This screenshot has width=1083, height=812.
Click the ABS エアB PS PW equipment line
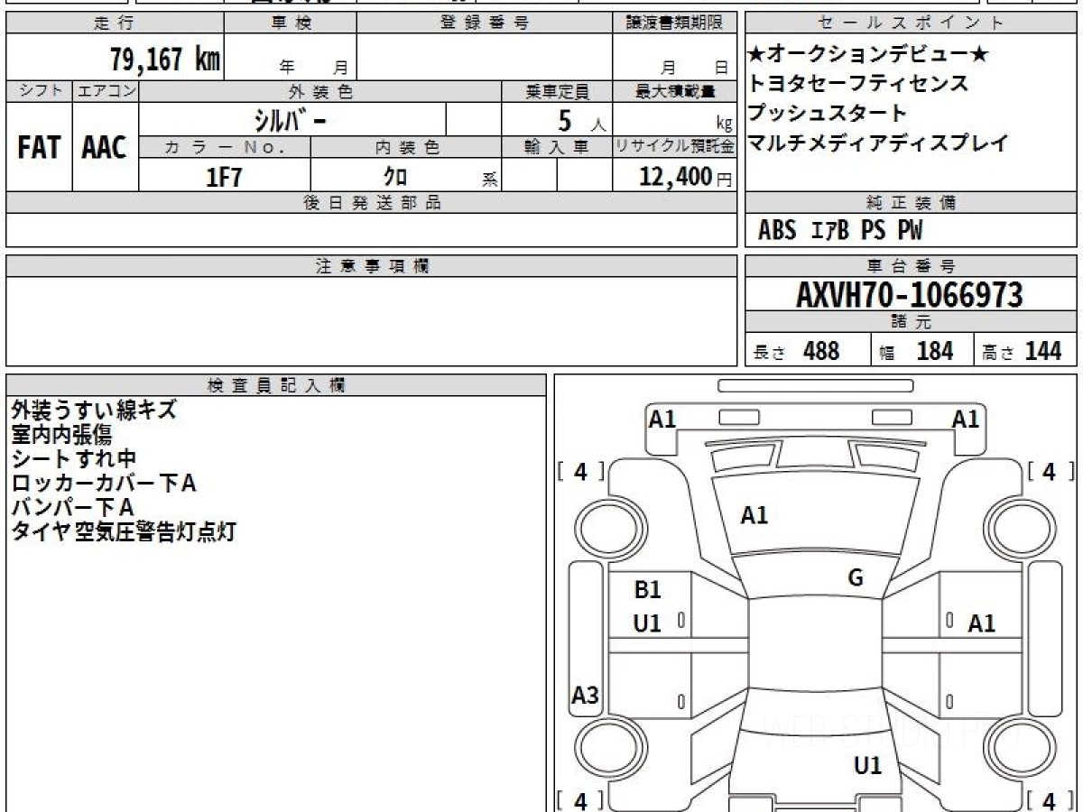[x=840, y=231]
